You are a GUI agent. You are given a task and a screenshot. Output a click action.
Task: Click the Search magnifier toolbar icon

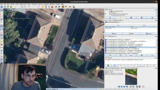tap(22, 7)
